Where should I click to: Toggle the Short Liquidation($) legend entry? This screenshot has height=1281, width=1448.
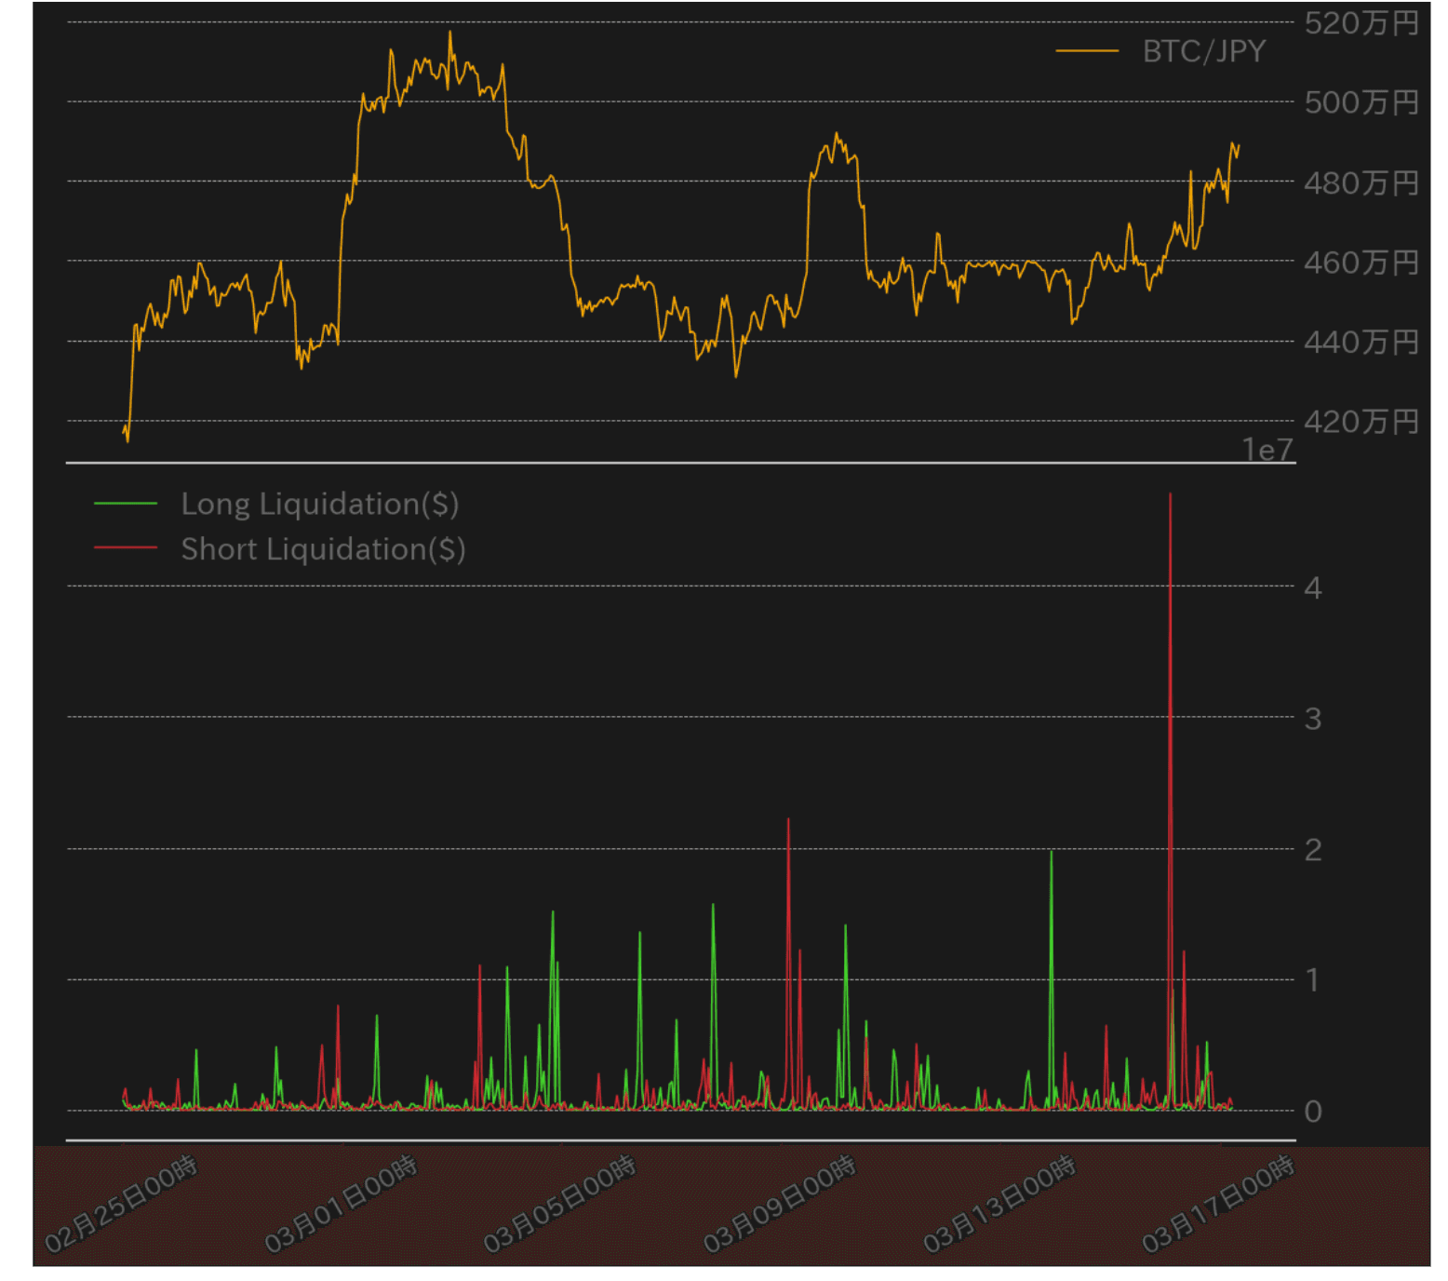pyautogui.click(x=323, y=549)
